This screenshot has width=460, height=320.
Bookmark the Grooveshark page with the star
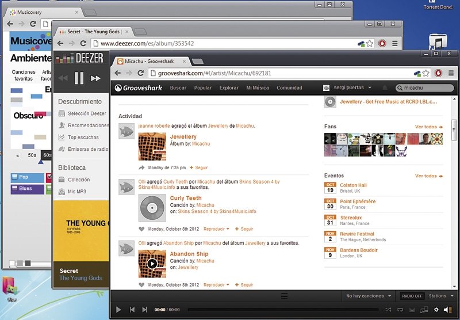click(426, 73)
